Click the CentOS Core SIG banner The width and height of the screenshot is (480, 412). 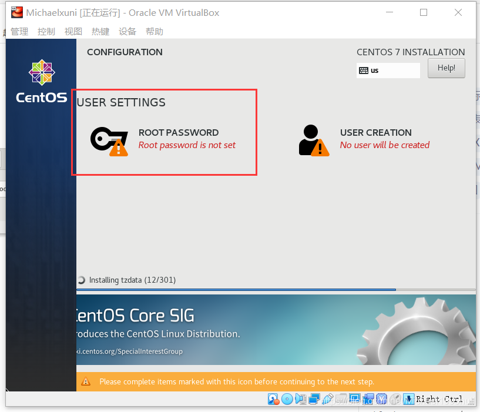click(x=276, y=330)
